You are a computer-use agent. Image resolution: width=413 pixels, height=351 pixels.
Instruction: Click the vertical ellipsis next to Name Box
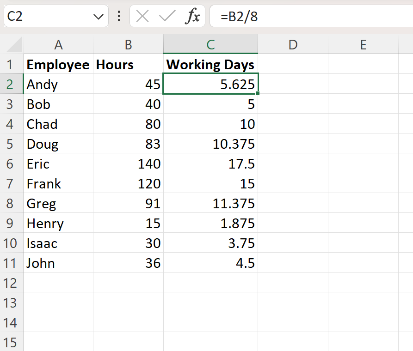[x=118, y=16]
